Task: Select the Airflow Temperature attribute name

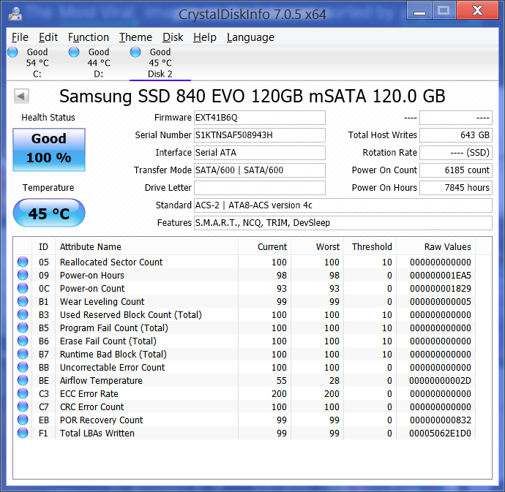Action: pyautogui.click(x=101, y=381)
